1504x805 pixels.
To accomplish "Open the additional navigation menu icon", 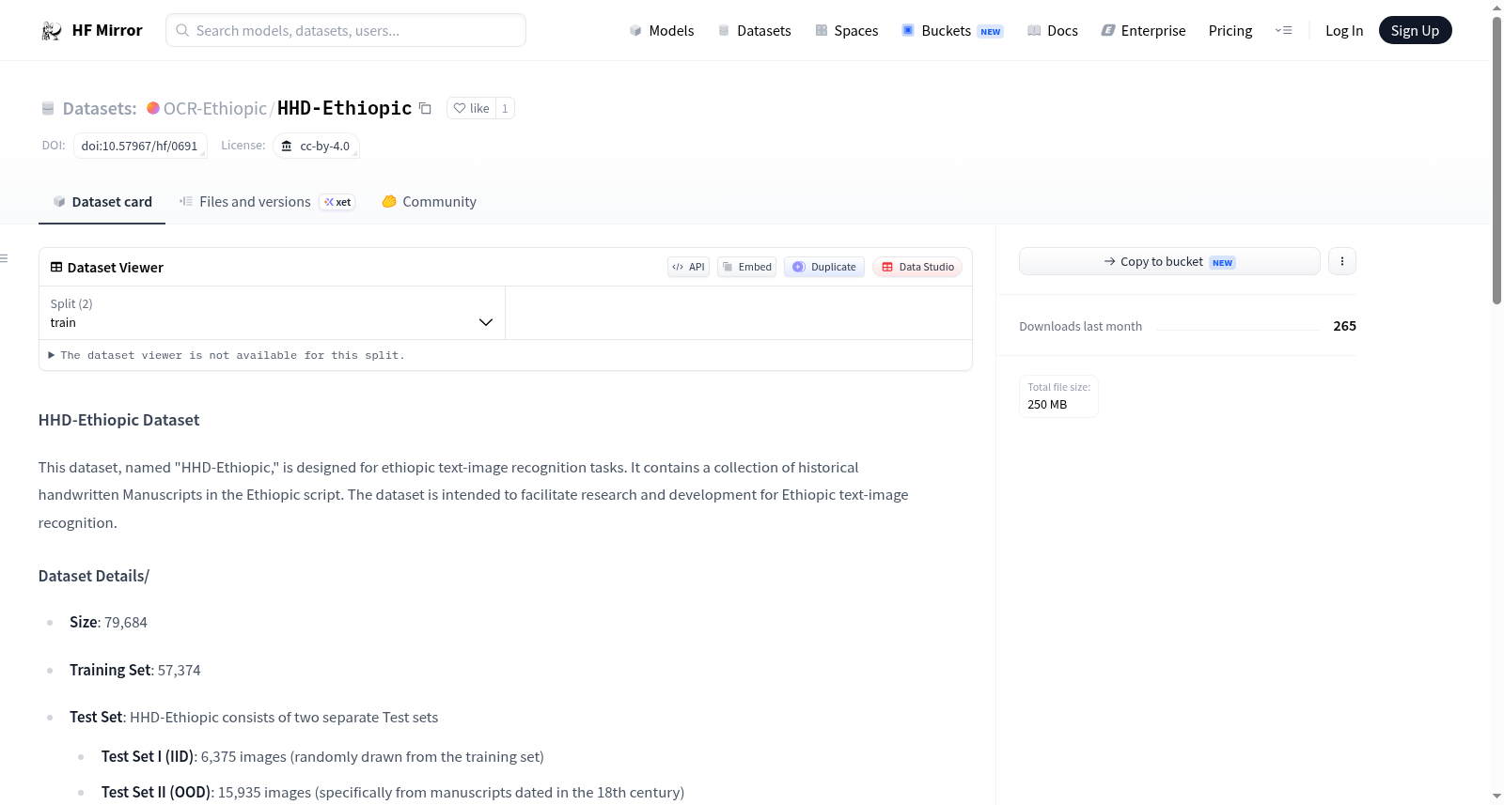I will (1283, 31).
